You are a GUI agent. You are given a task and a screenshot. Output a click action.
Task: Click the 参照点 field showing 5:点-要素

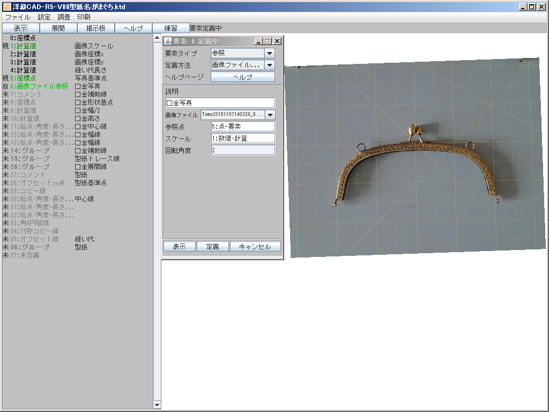tap(243, 127)
